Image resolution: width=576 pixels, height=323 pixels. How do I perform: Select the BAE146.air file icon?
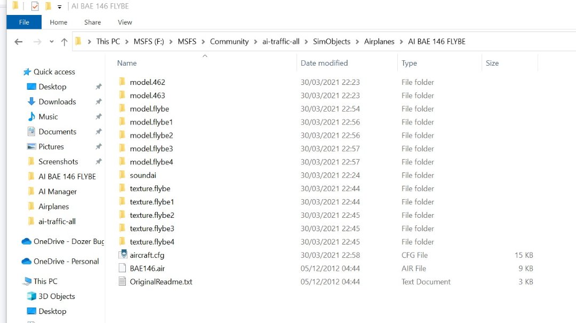click(x=122, y=268)
